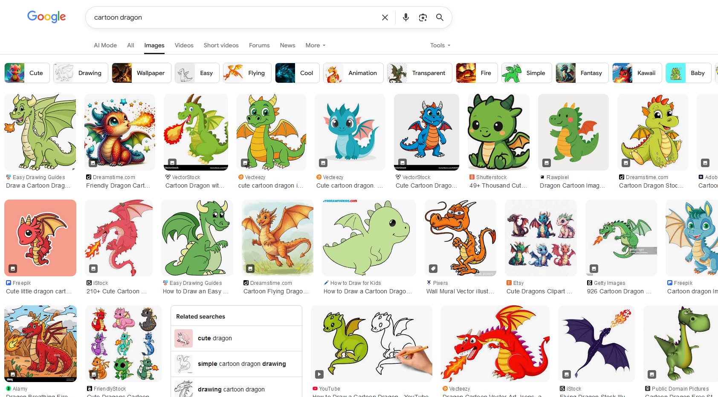Open How to Draw for Kids thumbnail

click(369, 238)
